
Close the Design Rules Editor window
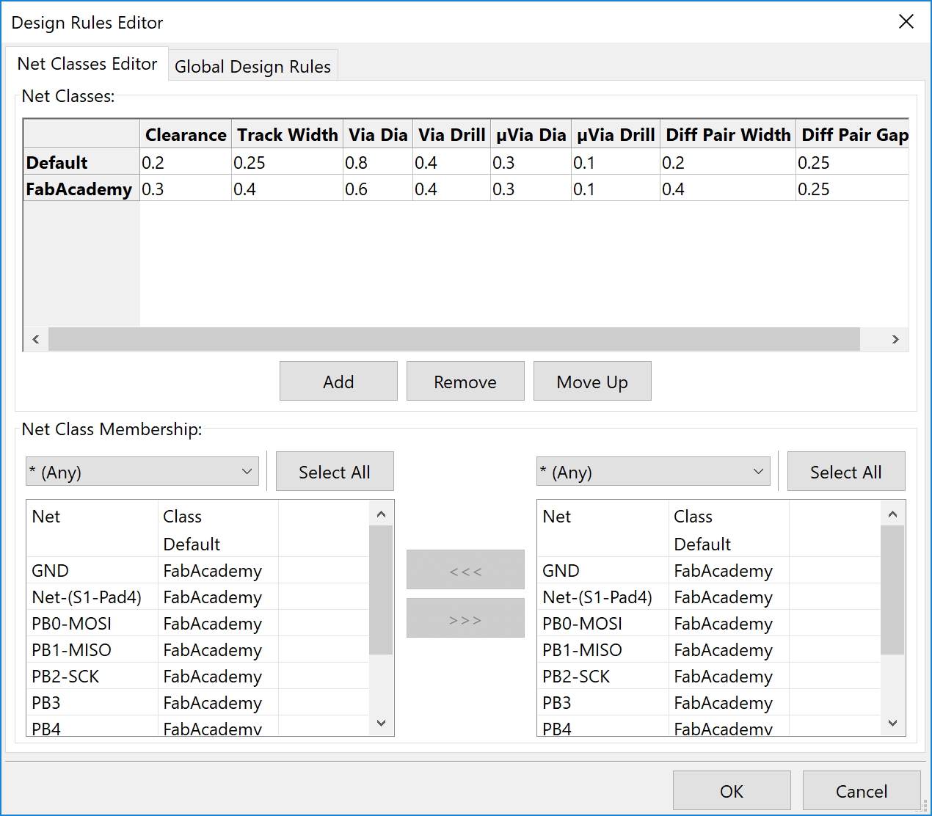906,21
